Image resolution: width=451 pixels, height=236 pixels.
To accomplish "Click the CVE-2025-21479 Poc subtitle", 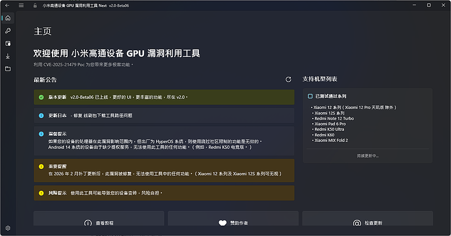I will point(83,64).
